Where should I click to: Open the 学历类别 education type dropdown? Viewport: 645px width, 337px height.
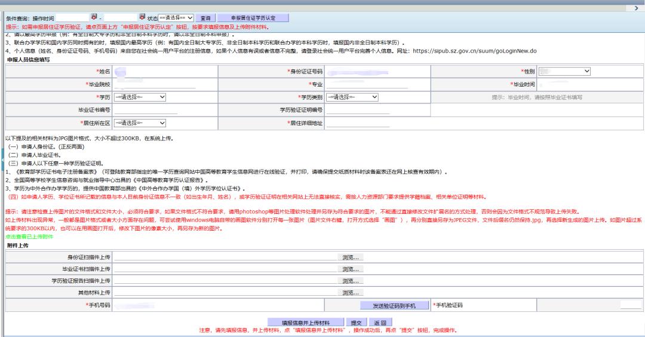[x=352, y=97]
